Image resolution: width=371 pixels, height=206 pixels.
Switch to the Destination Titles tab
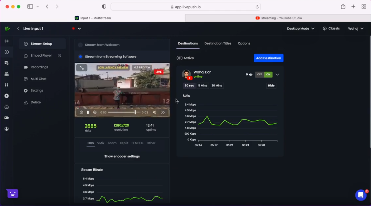point(218,43)
